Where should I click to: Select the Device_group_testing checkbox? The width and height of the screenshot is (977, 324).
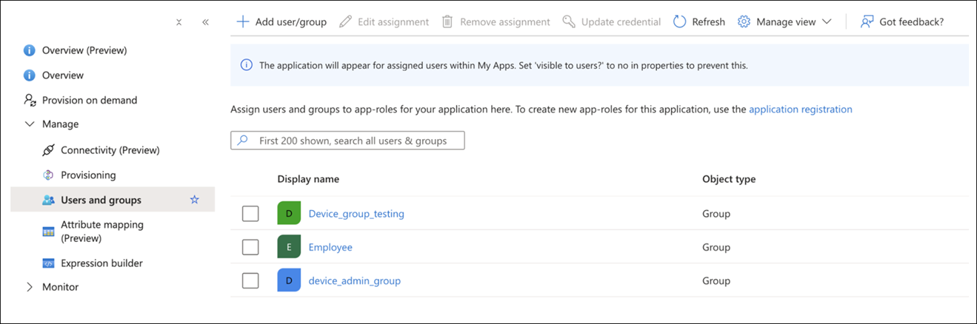250,214
